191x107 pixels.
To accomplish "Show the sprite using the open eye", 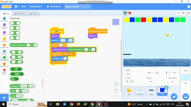I will [x=127, y=81].
